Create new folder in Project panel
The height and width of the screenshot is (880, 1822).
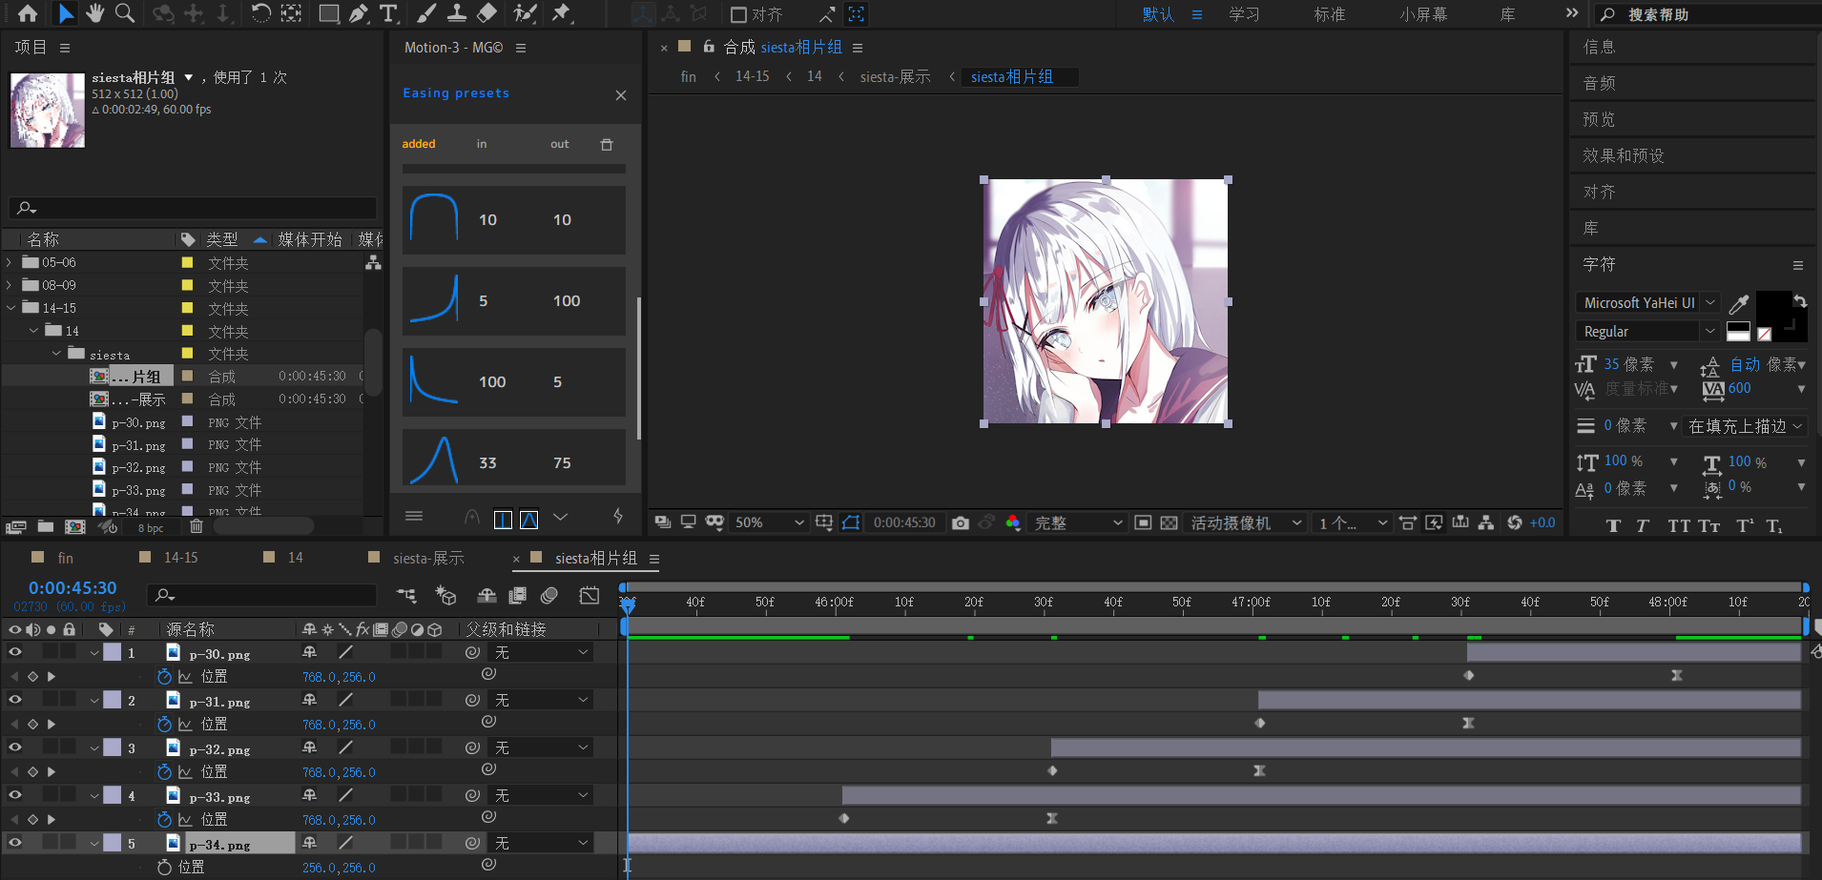tap(45, 526)
